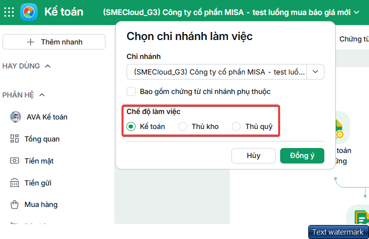This screenshot has height=239, width=369.
Task: Open the app grid launcher icon
Action: pos(9,12)
